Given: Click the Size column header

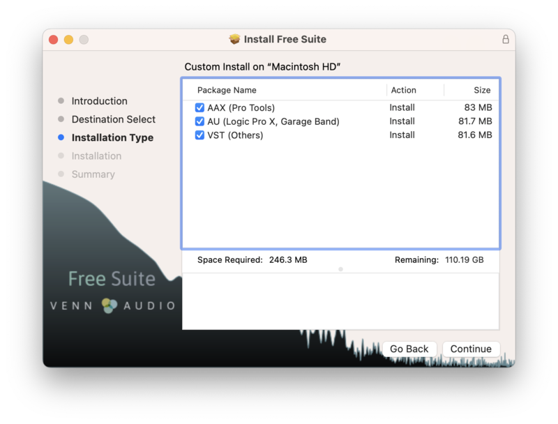Looking at the screenshot, I should pyautogui.click(x=482, y=90).
